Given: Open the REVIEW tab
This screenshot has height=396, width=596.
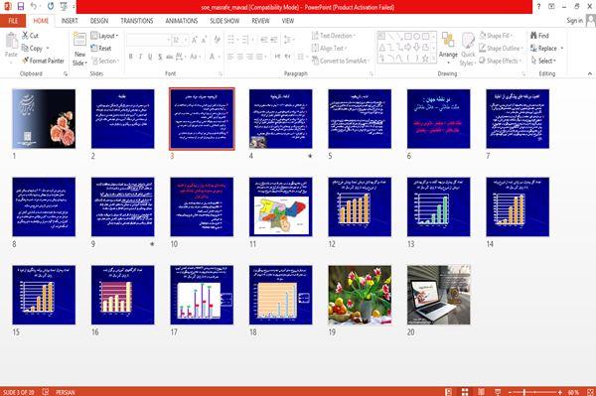Looking at the screenshot, I should [x=260, y=21].
